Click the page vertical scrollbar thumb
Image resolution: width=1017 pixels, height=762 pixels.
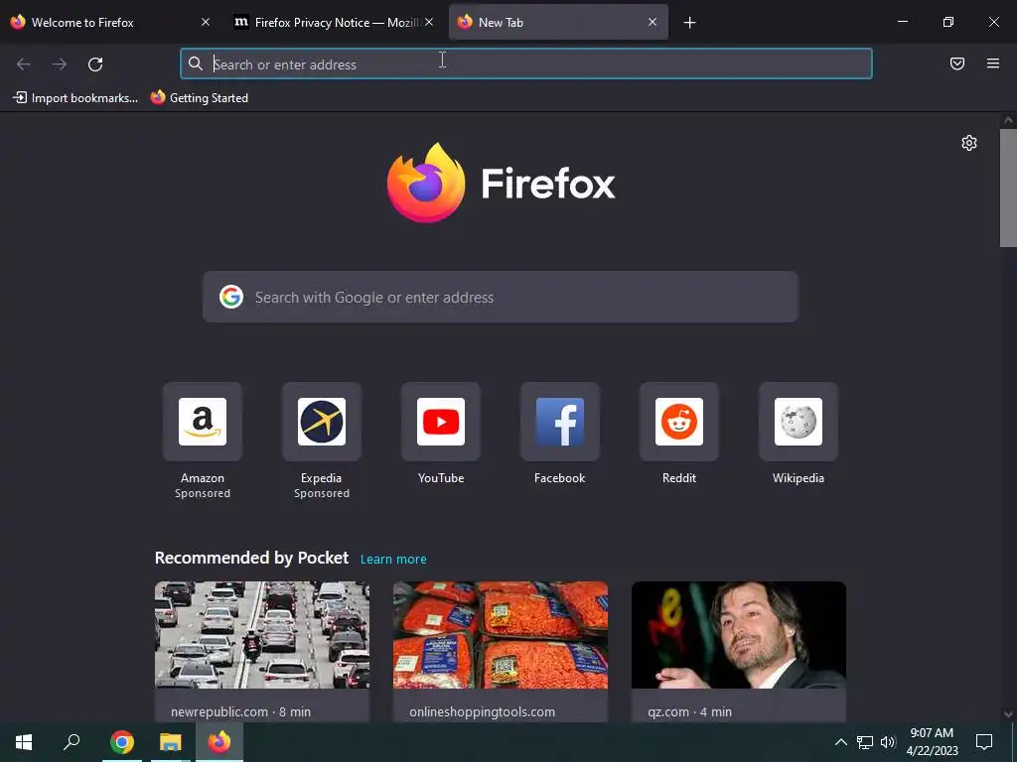pos(1008,188)
